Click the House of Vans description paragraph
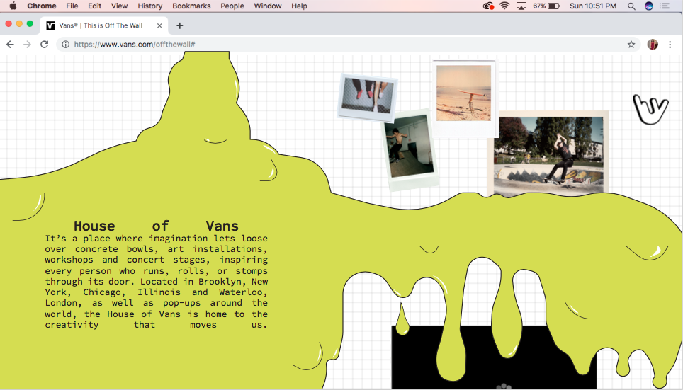 pyautogui.click(x=156, y=281)
